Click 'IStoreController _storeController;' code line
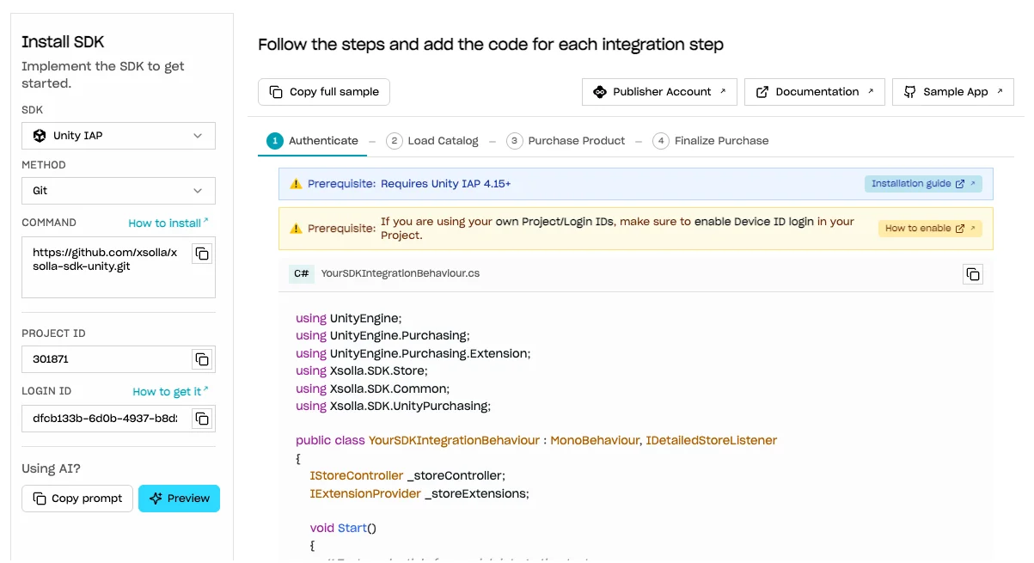 tap(407, 475)
